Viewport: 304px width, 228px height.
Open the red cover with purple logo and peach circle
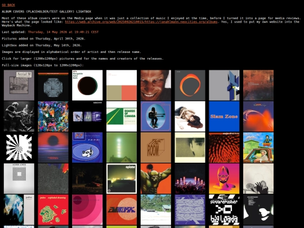(x=122, y=210)
